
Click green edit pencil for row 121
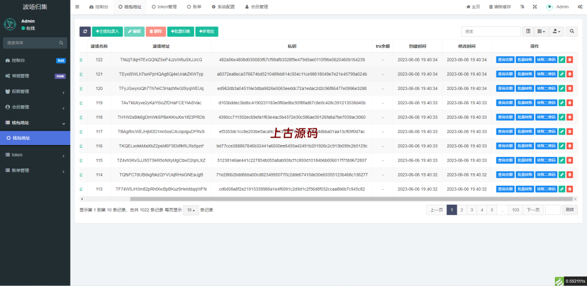[562, 74]
